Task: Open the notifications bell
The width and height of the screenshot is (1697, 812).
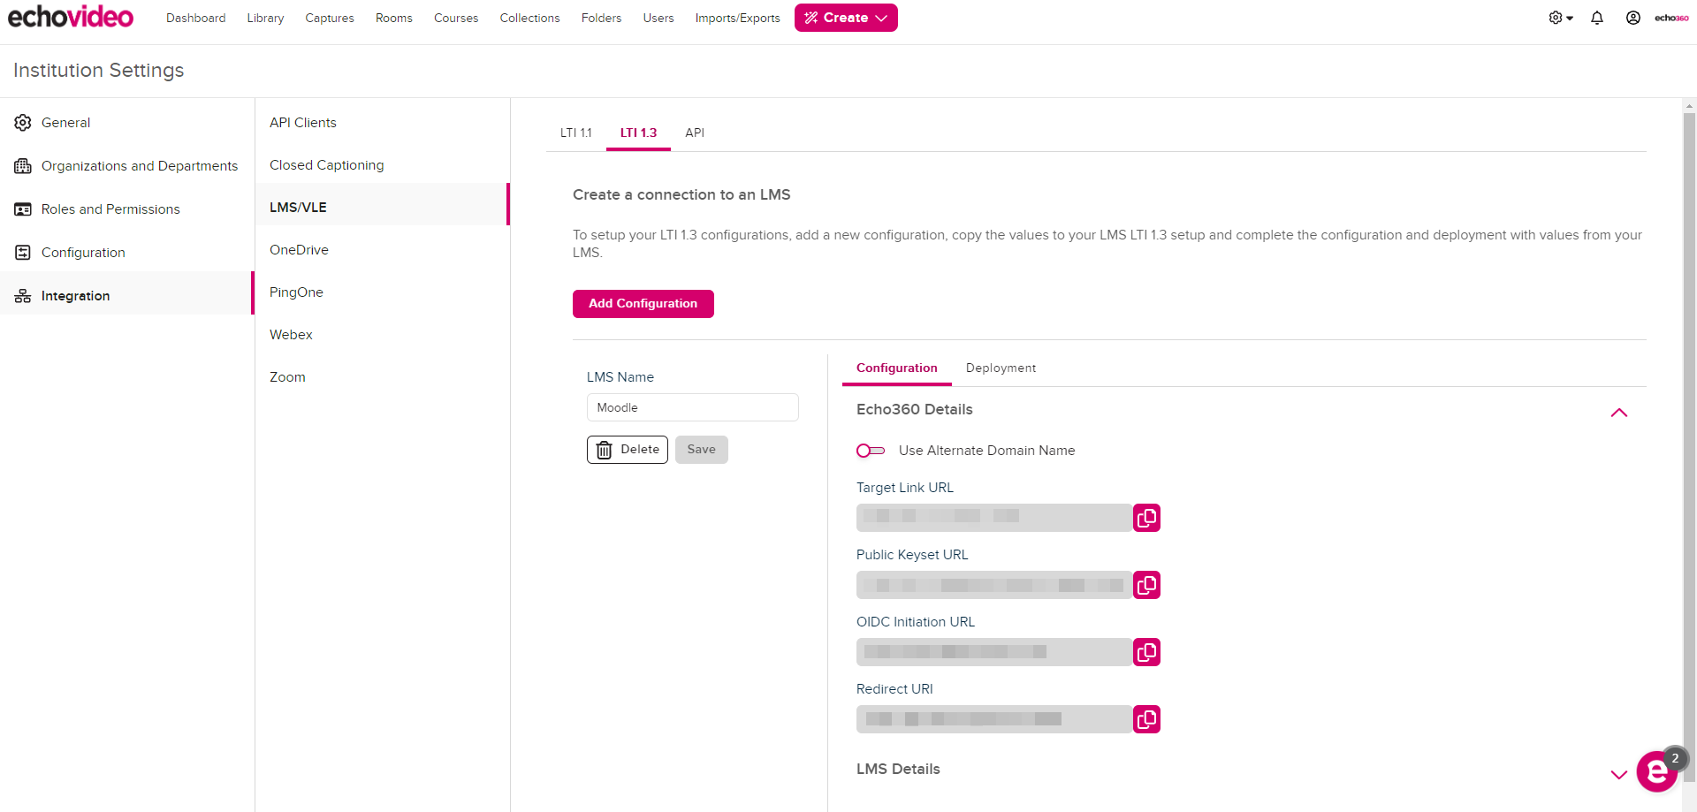Action: pos(1597,18)
